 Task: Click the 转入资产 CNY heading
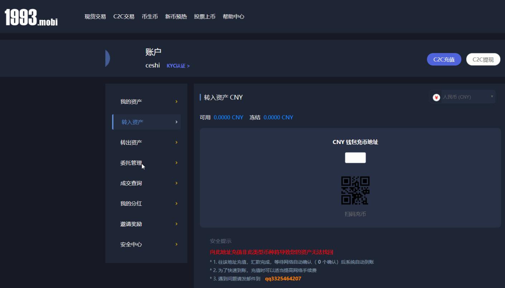pos(223,97)
